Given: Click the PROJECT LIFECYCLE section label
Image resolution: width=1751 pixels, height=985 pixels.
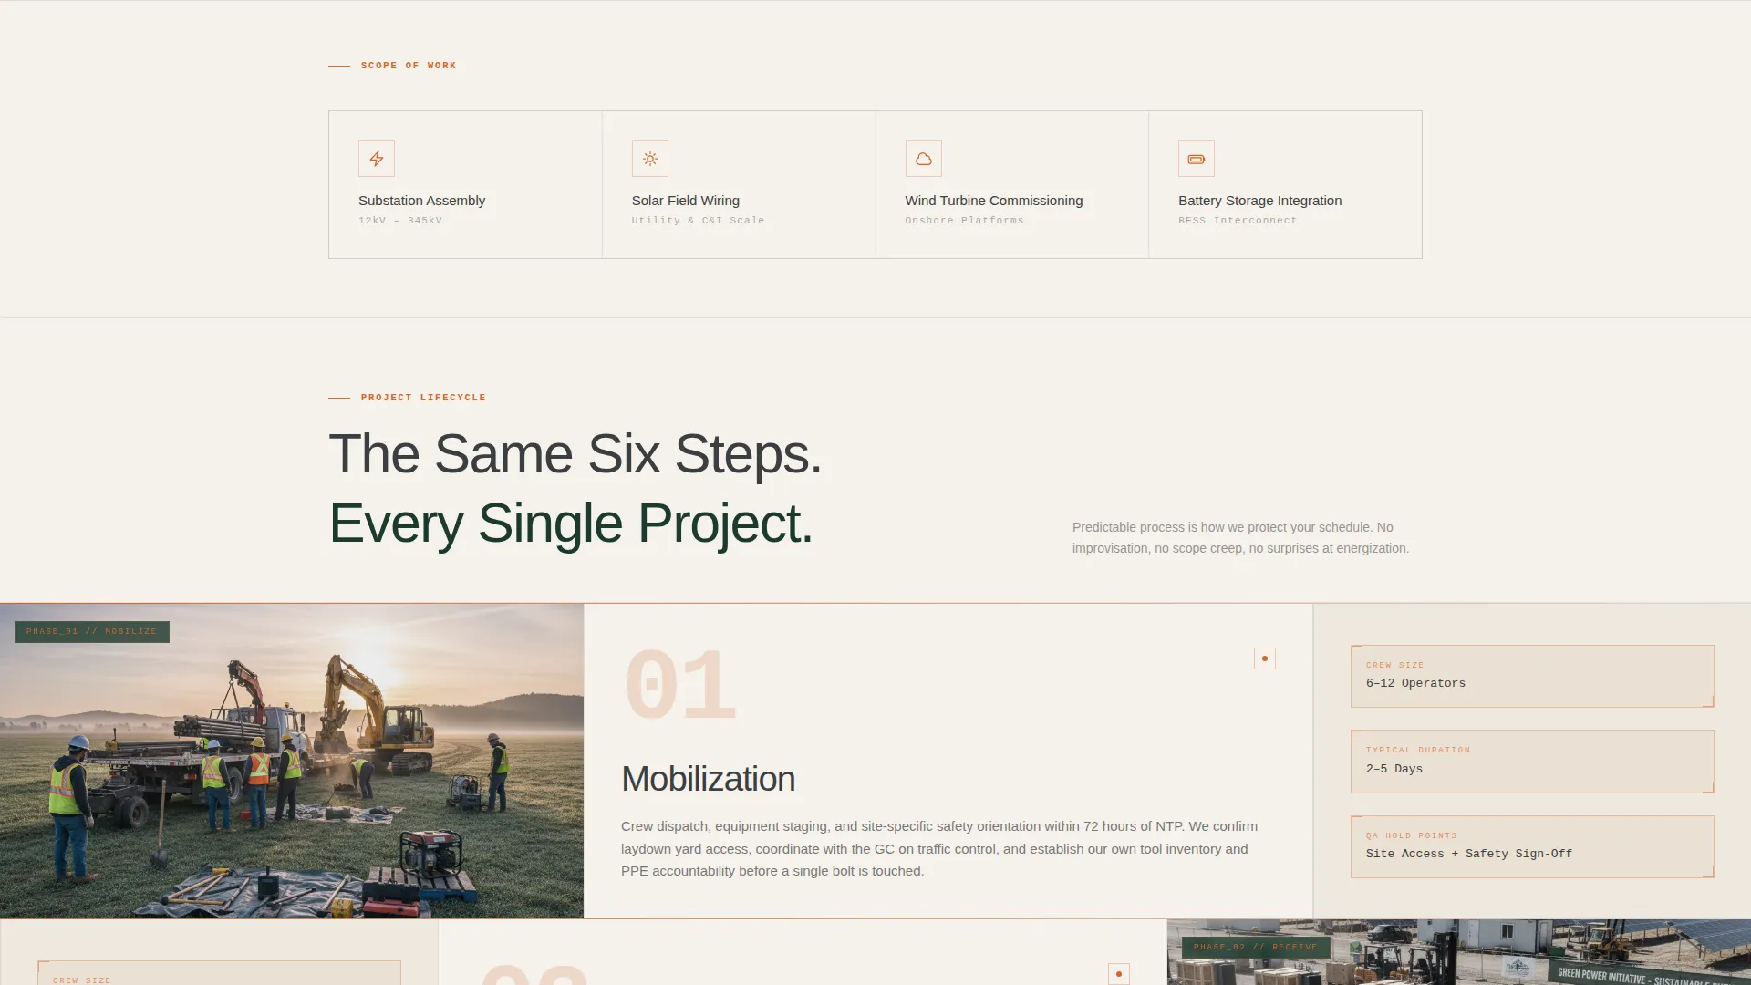Looking at the screenshot, I should (x=423, y=398).
